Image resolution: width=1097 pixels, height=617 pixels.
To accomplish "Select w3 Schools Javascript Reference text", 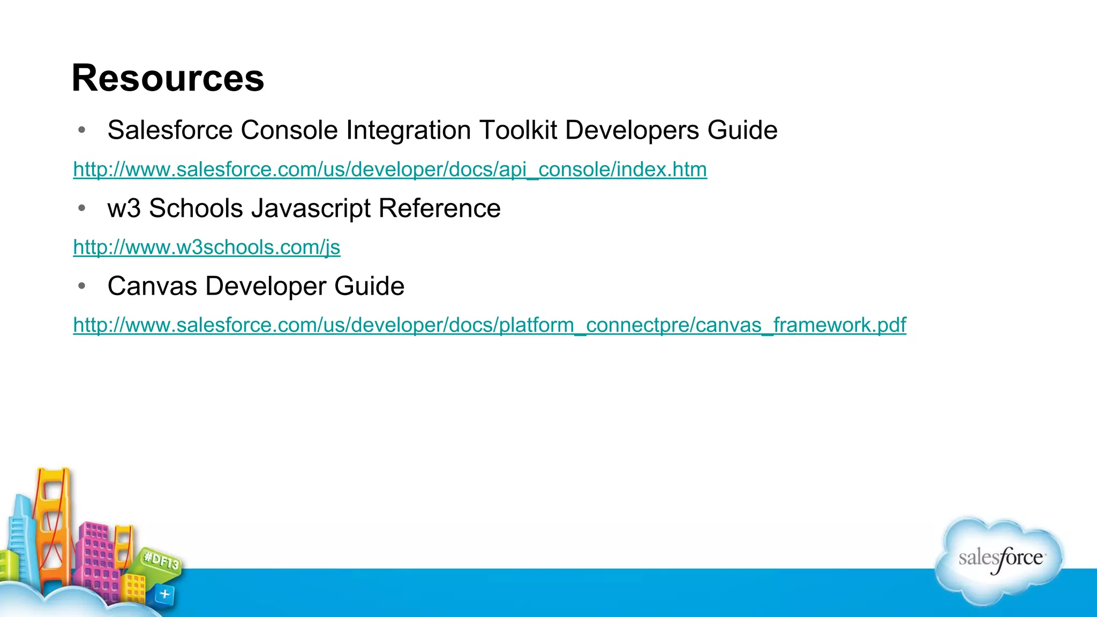I will click(x=304, y=208).
